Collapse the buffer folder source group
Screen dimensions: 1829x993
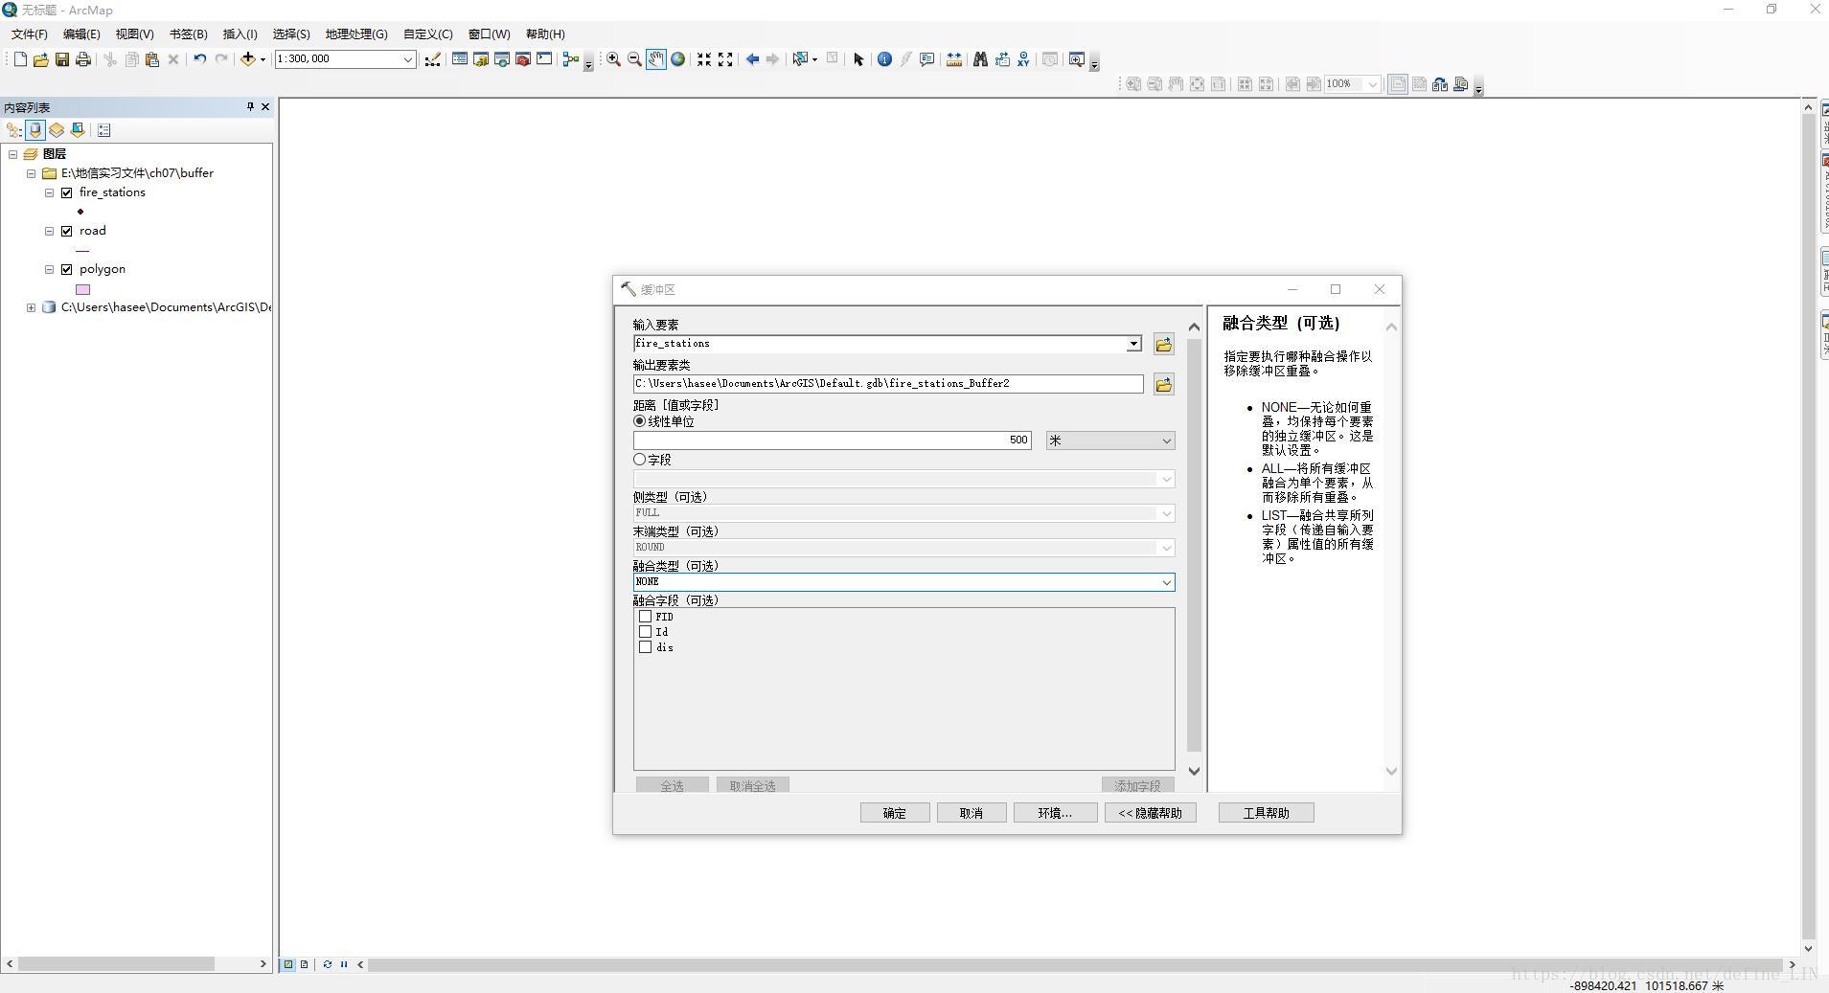click(x=31, y=173)
